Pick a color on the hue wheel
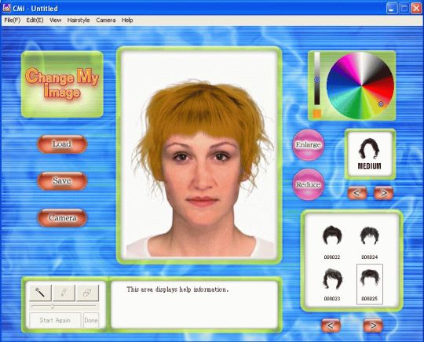This screenshot has height=342, width=424. point(360,85)
